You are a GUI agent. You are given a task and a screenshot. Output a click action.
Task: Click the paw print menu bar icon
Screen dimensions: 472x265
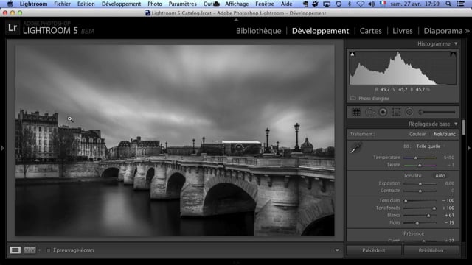click(x=315, y=4)
